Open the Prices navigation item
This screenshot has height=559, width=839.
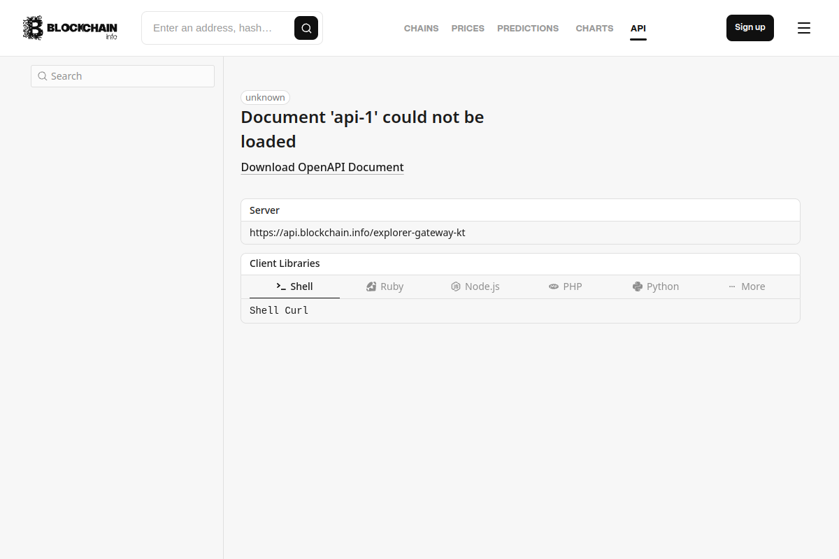coord(468,29)
